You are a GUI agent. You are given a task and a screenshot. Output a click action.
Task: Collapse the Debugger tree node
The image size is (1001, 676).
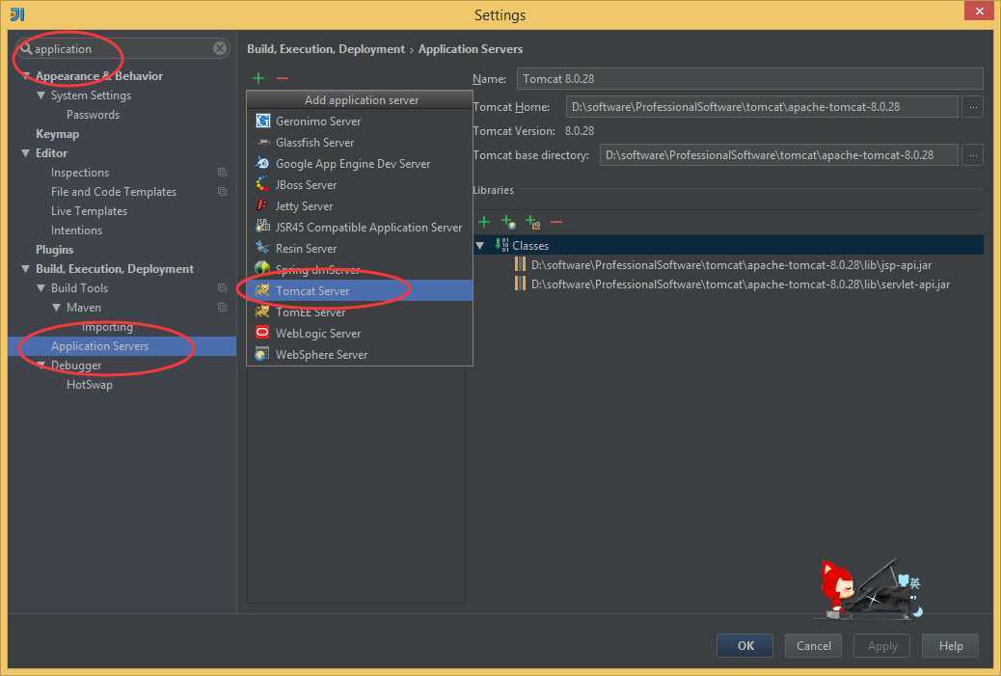pos(41,365)
